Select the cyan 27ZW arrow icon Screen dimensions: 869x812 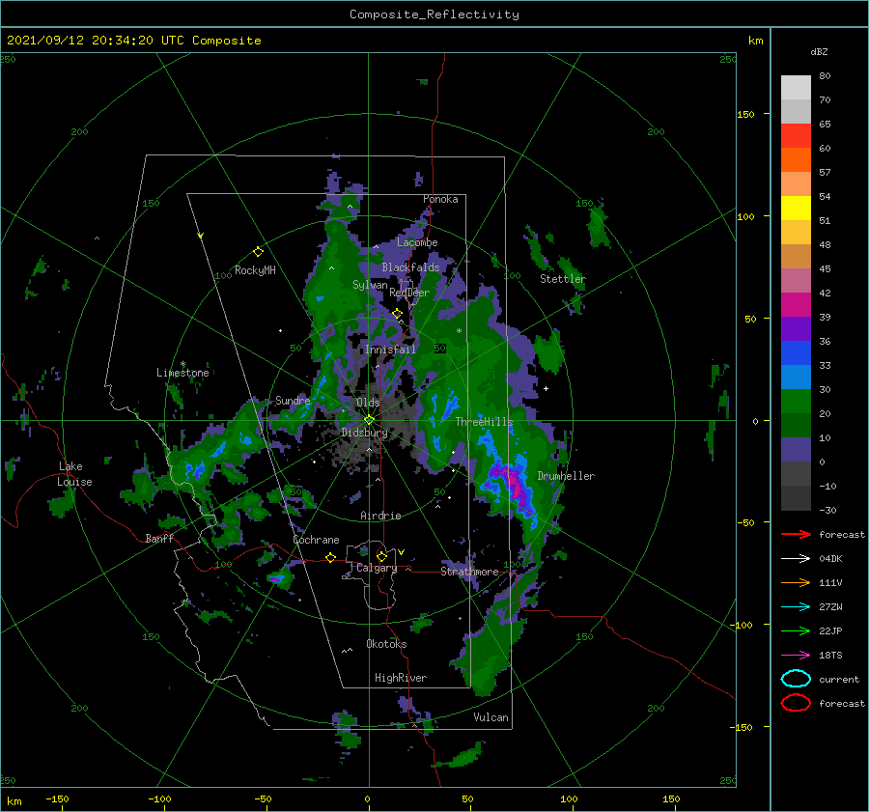coord(796,607)
